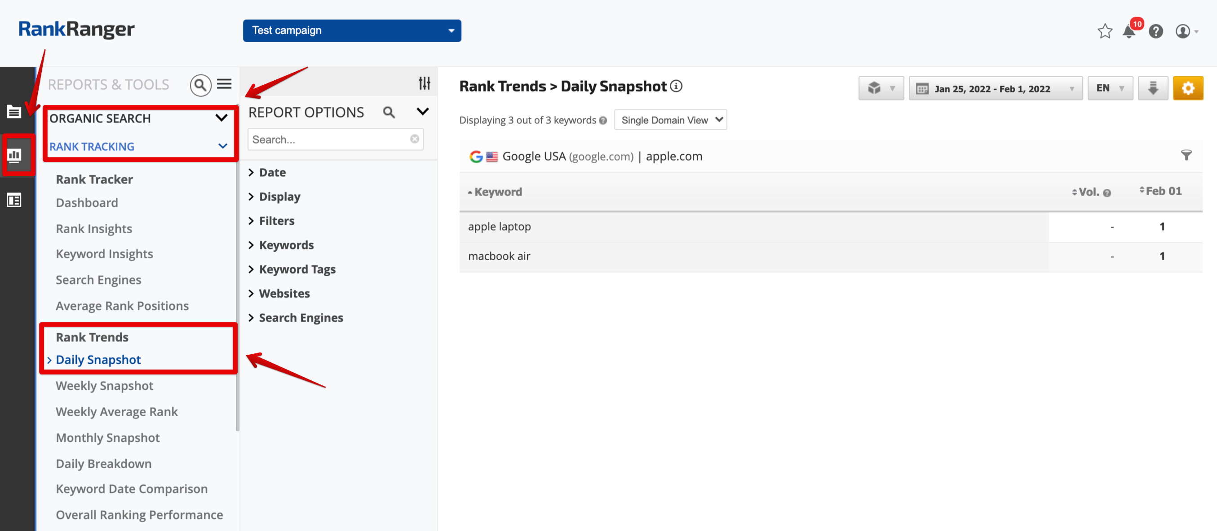1217x531 pixels.
Task: Open the date range Jan 25 - Feb 1 picker
Action: tap(995, 89)
